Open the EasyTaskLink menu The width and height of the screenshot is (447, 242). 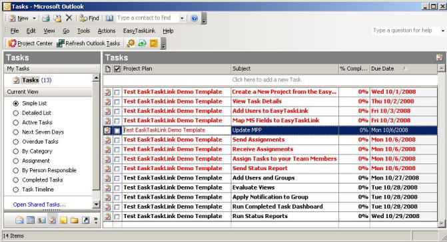(139, 31)
